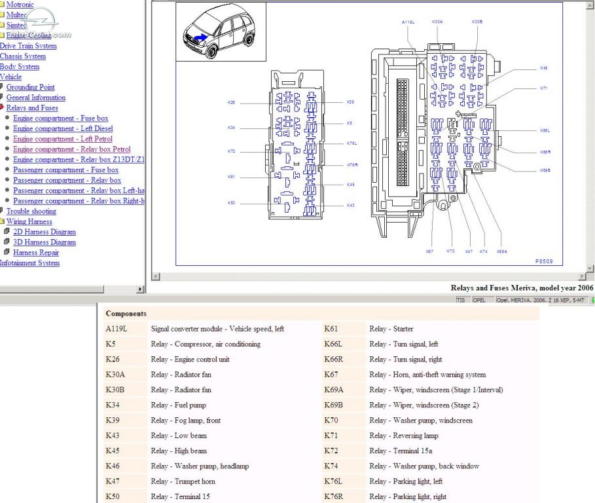Open the Multec folder link

[x=16, y=15]
